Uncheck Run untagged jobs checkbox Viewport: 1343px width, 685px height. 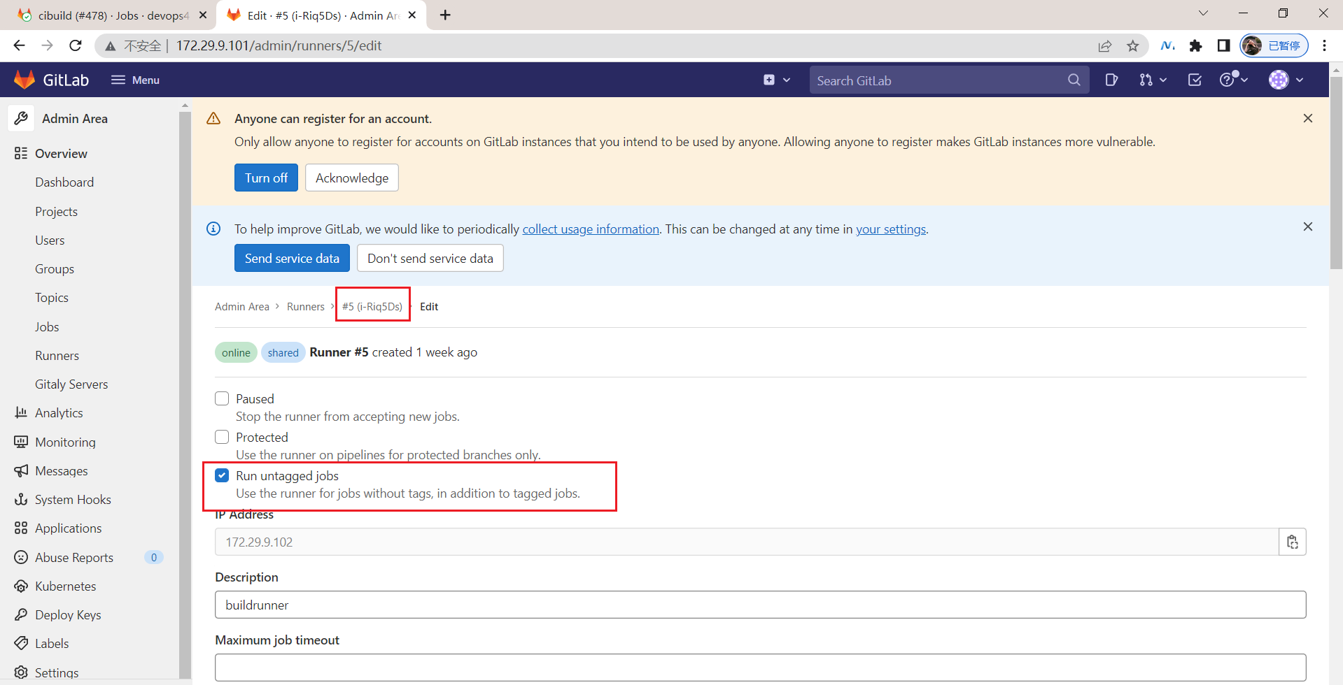click(x=222, y=475)
